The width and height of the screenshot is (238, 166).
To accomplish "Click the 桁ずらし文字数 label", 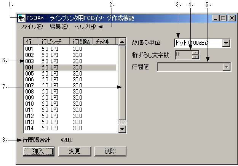I will 150,55.
